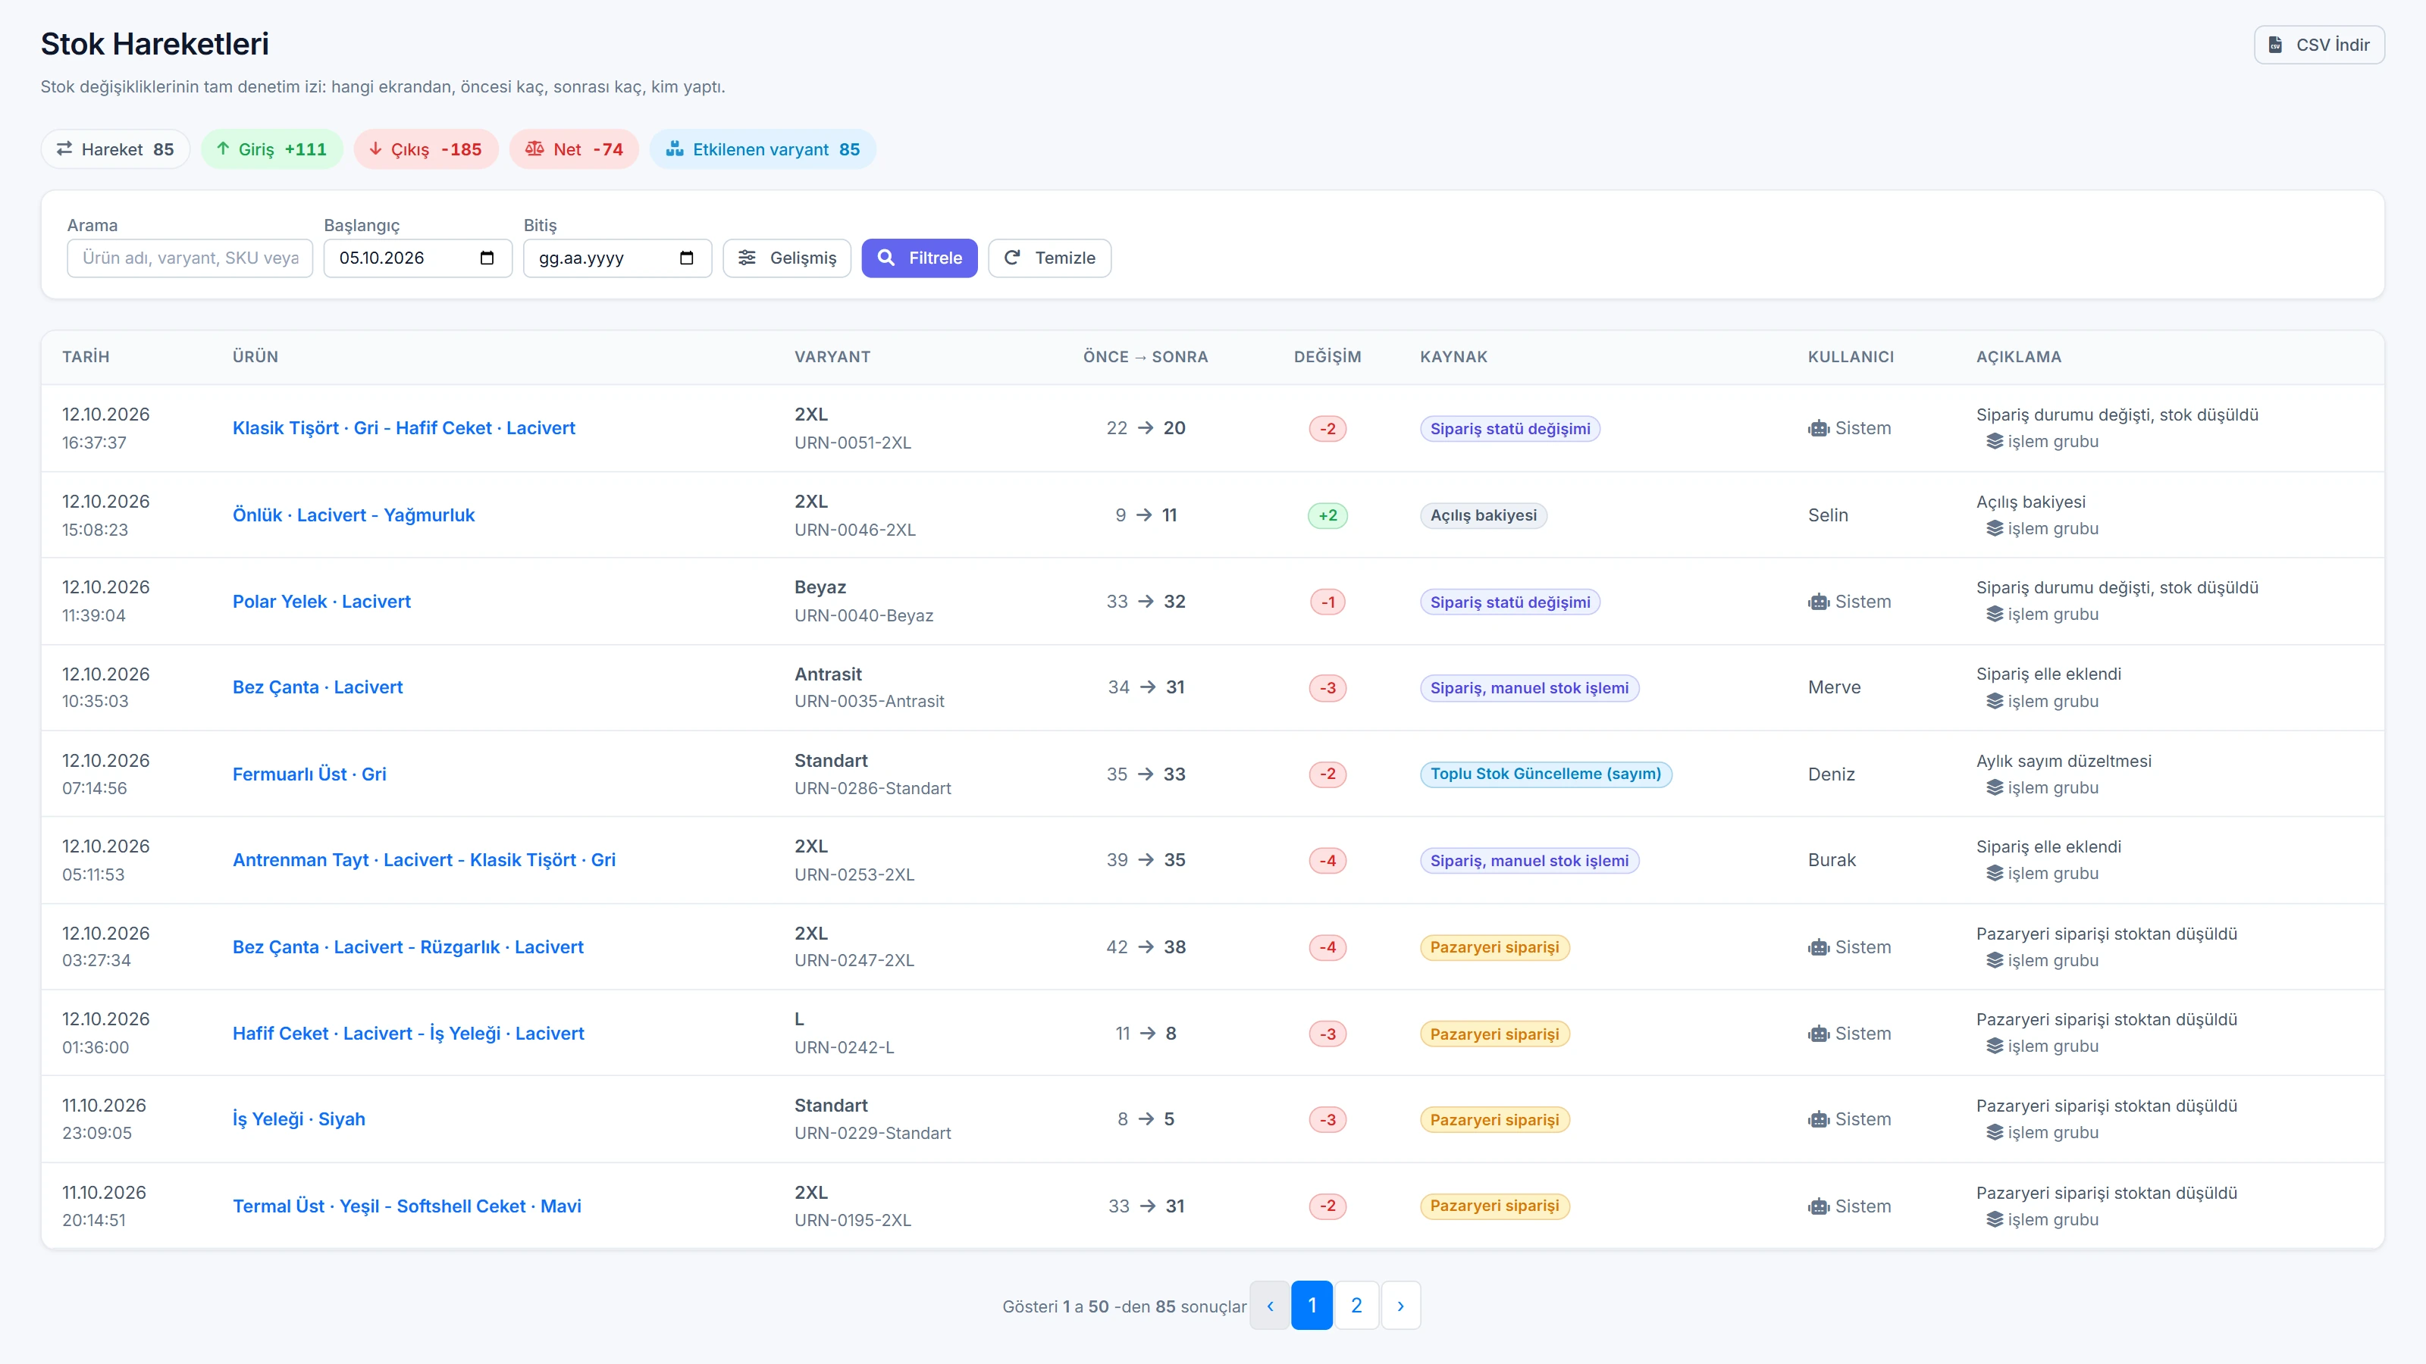Open calendar picker in Başlangıç date field
This screenshot has width=2426, height=1364.
487,258
